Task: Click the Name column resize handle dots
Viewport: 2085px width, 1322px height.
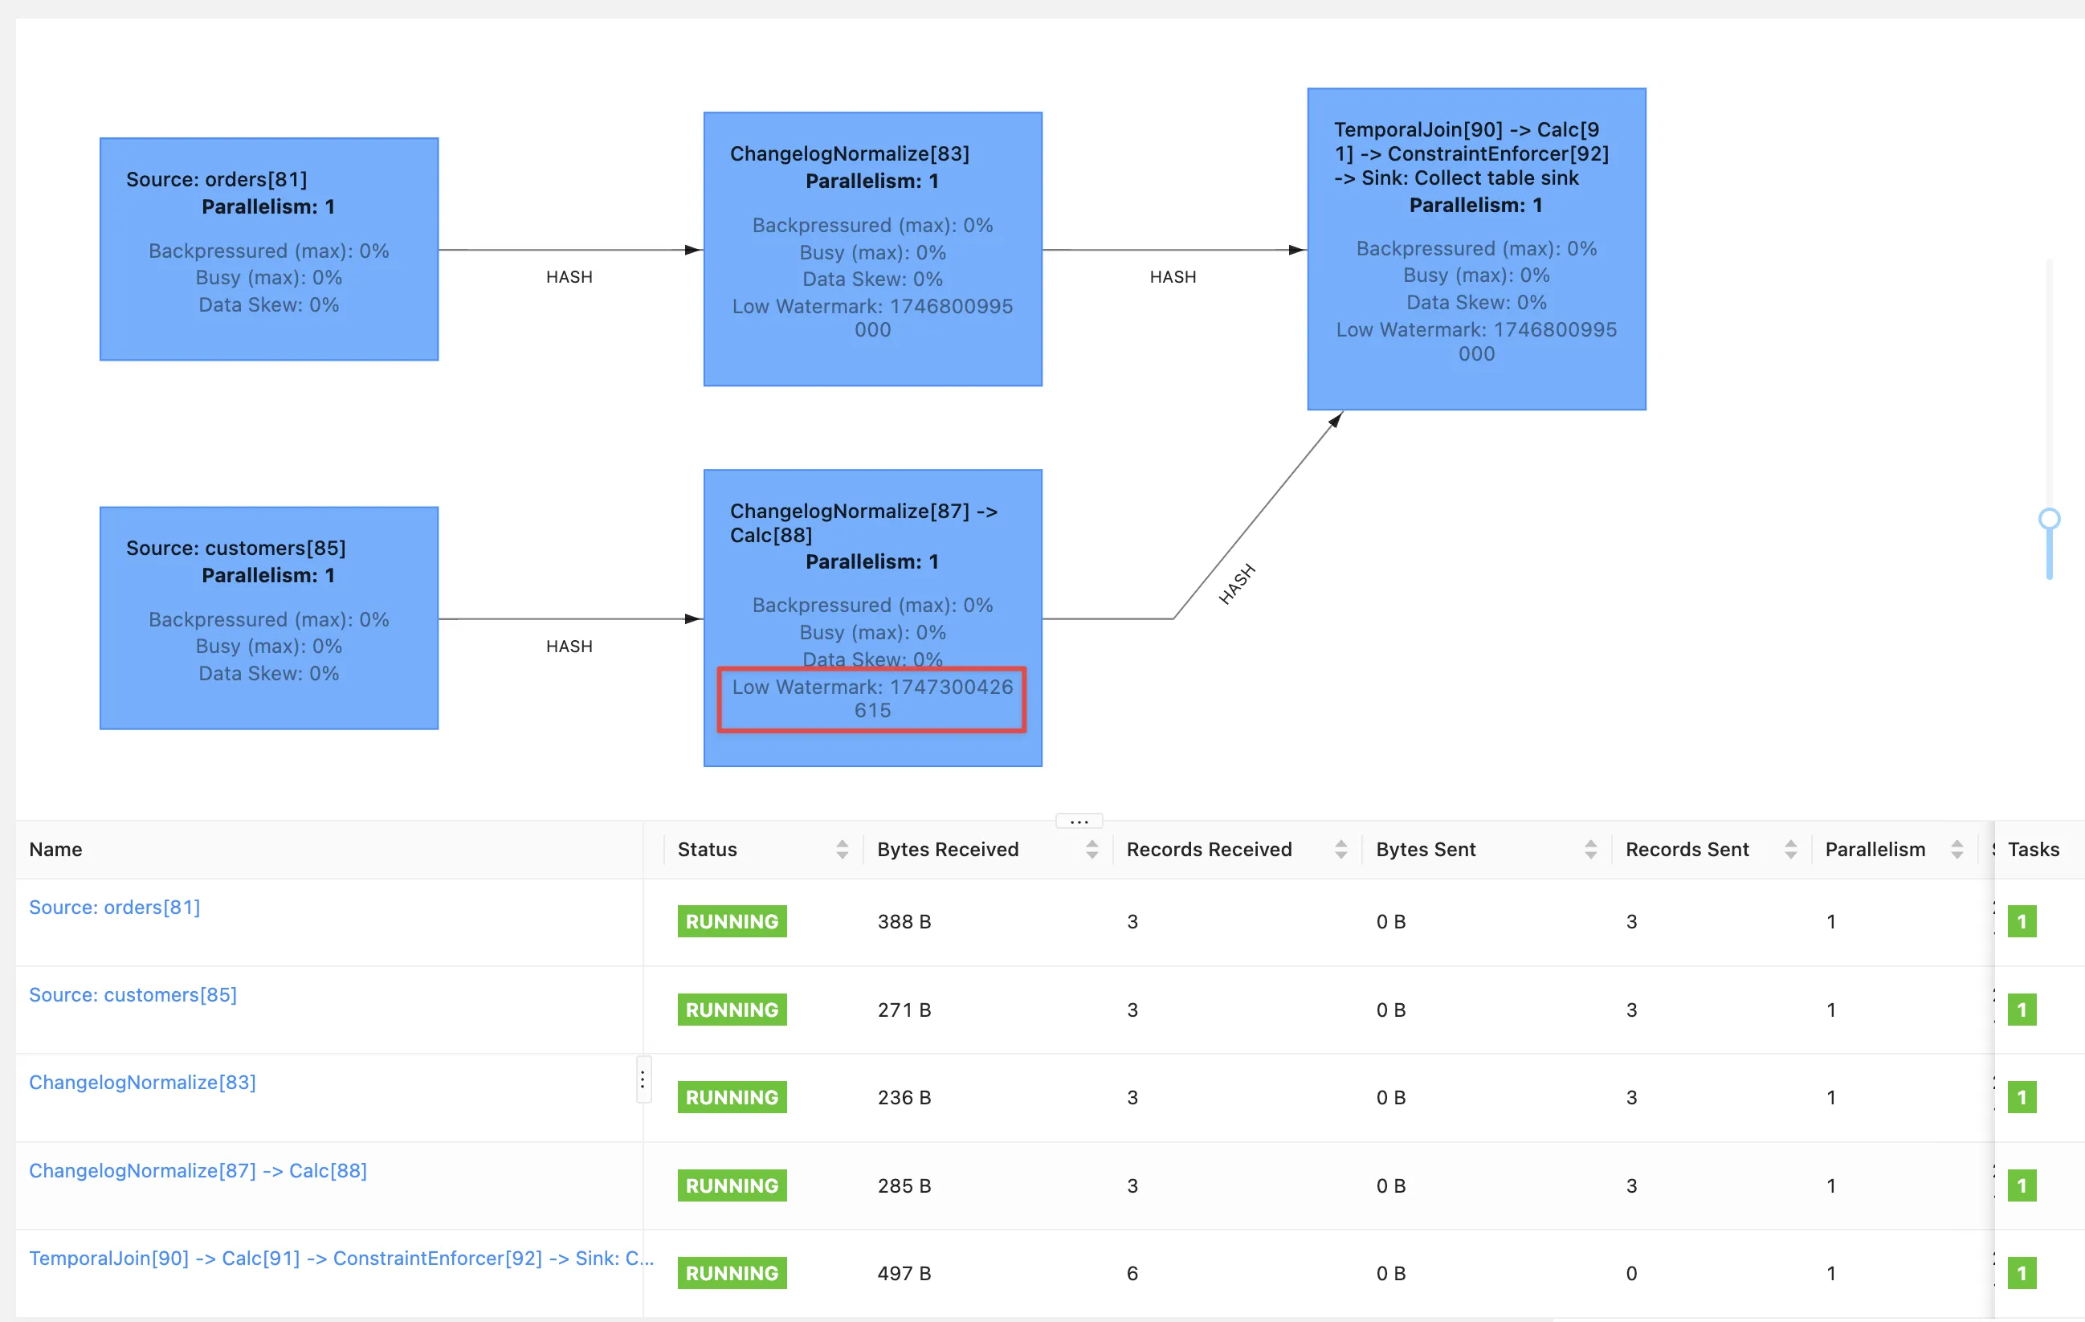Action: (643, 1079)
